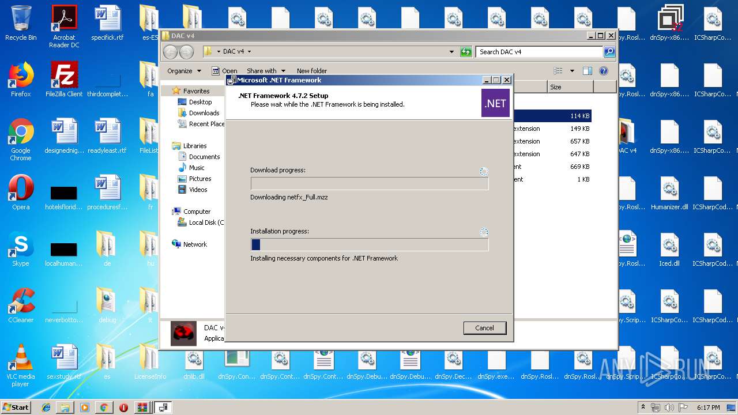
Task: Open Desktop in navigation pane
Action: pos(200,102)
